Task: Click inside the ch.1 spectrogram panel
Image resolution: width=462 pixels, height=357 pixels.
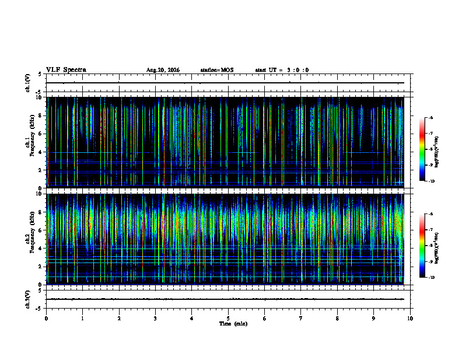Action: [225, 142]
